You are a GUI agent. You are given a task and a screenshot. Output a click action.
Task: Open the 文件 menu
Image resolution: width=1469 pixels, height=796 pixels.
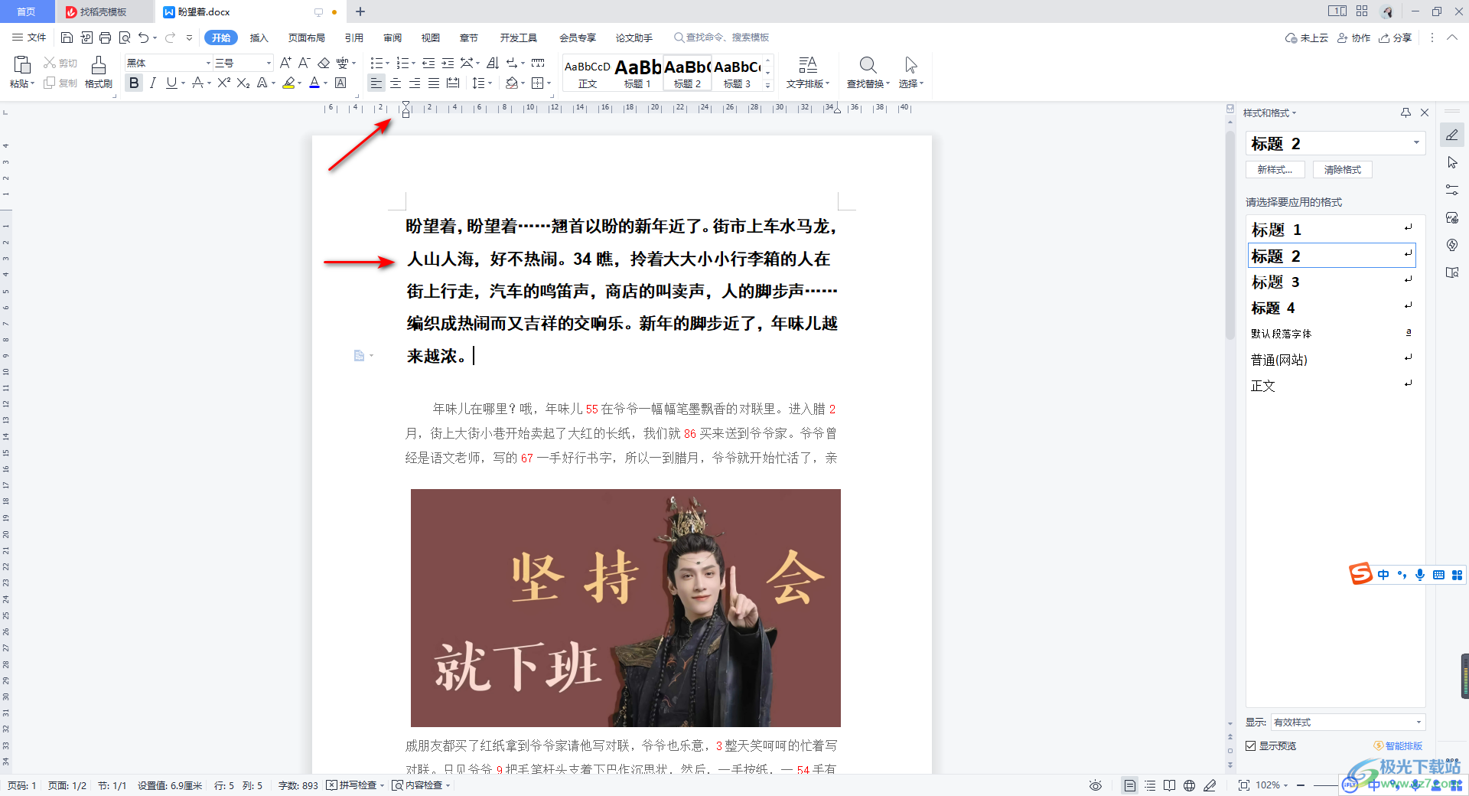click(x=30, y=38)
